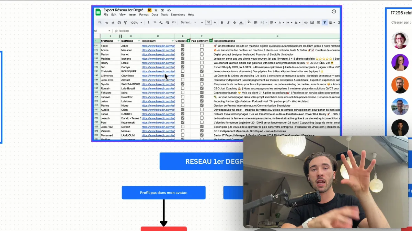Open Marion Hanot's LinkedIn URL link
Viewport: 412px width, 231px height.
point(158,54)
